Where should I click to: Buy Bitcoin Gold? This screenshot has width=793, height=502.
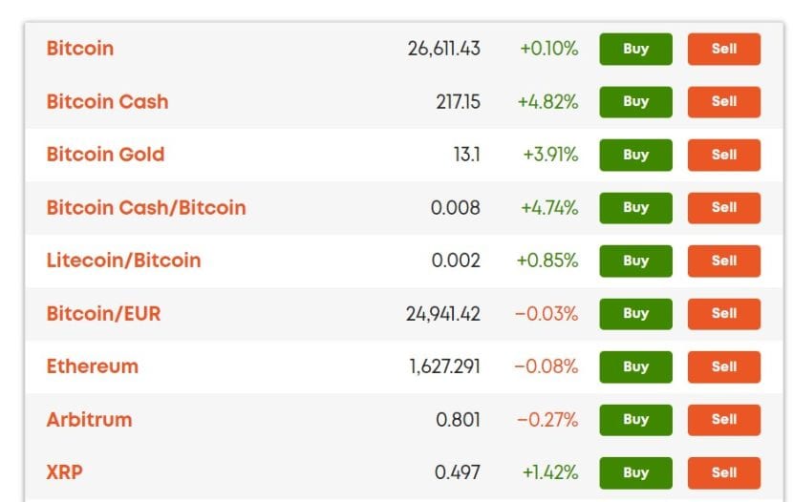pyautogui.click(x=635, y=155)
